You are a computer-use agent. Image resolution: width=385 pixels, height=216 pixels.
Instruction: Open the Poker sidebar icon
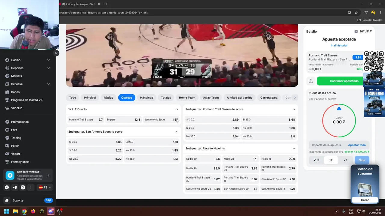point(7,146)
